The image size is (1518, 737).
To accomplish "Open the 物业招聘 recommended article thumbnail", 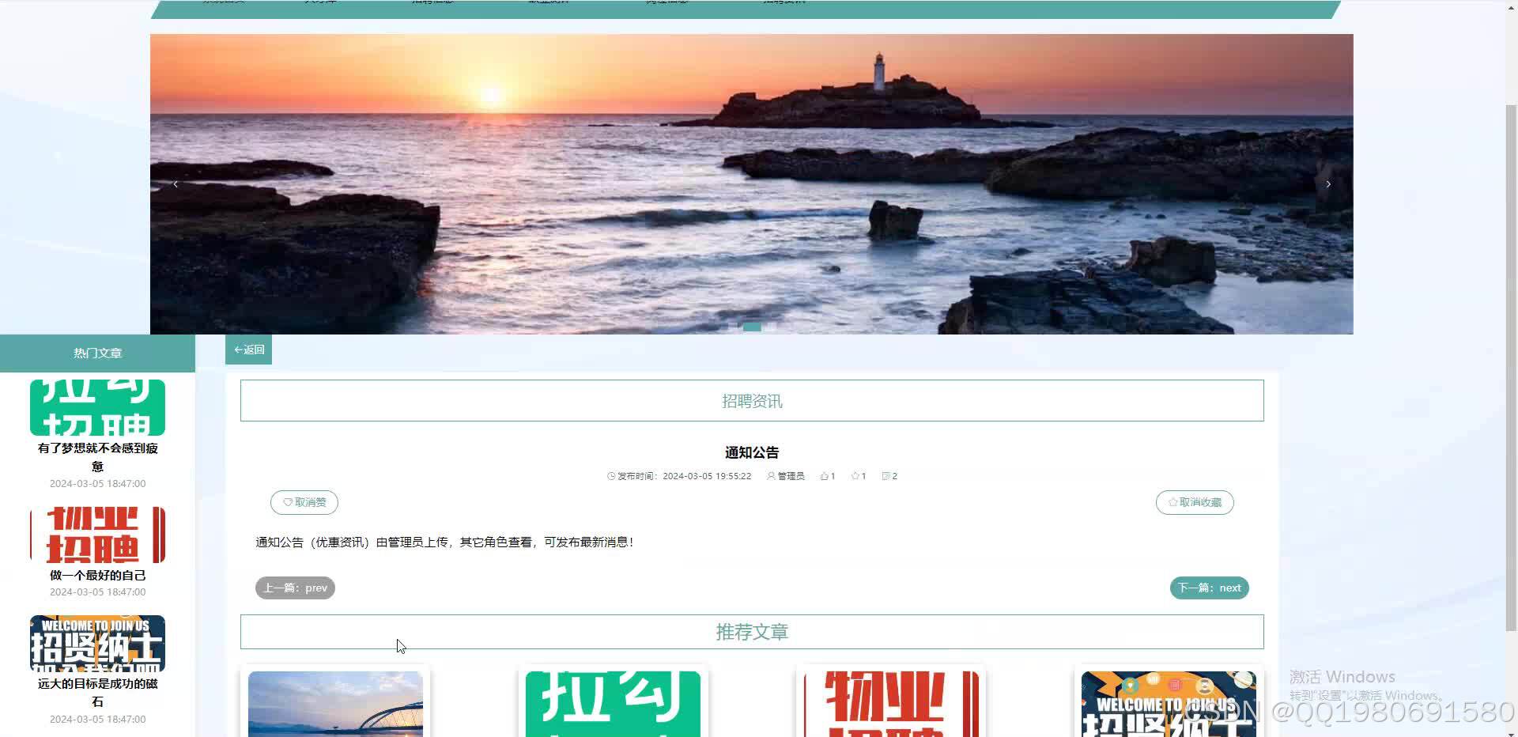I will (x=889, y=703).
